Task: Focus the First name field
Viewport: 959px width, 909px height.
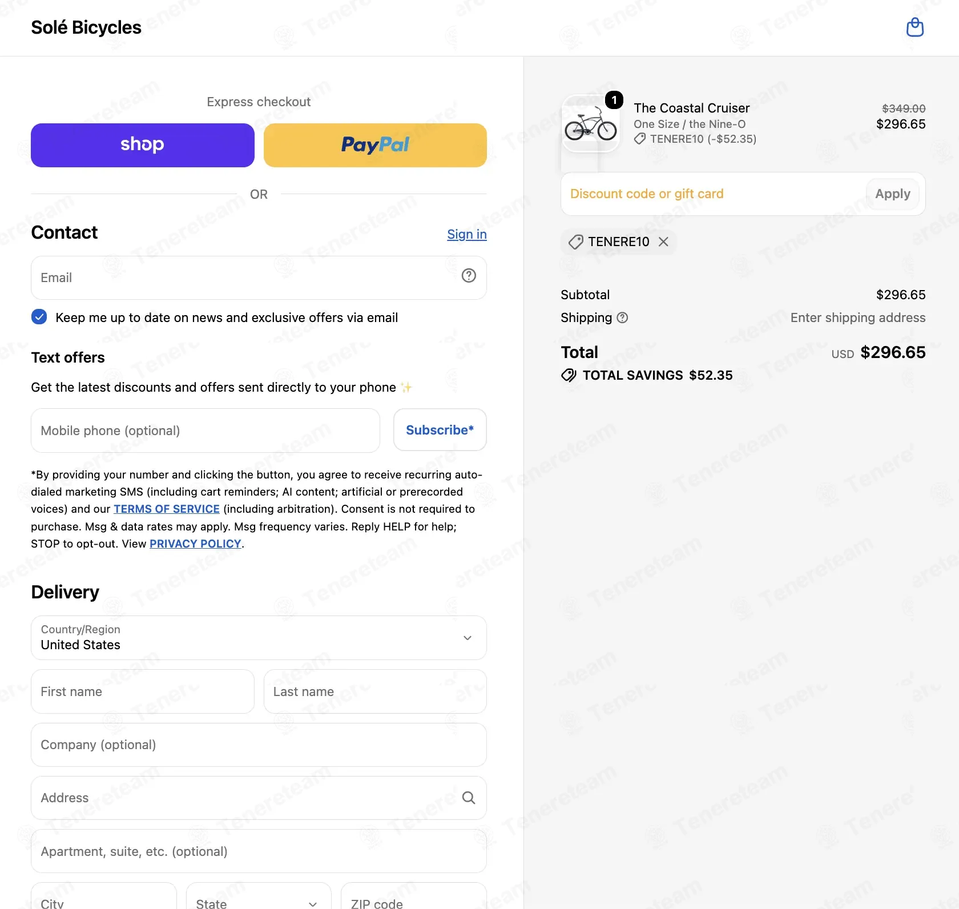Action: click(143, 691)
